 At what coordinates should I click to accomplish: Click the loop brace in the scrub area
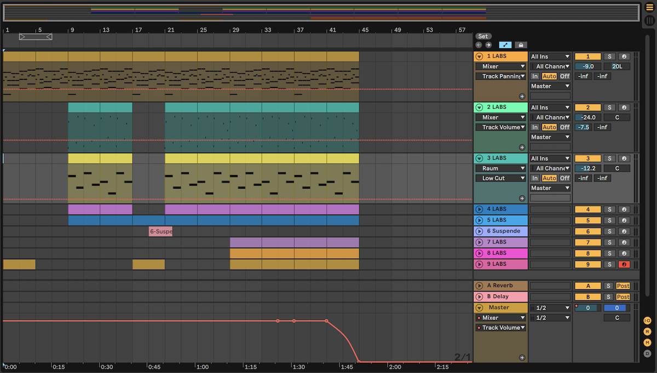36,37
